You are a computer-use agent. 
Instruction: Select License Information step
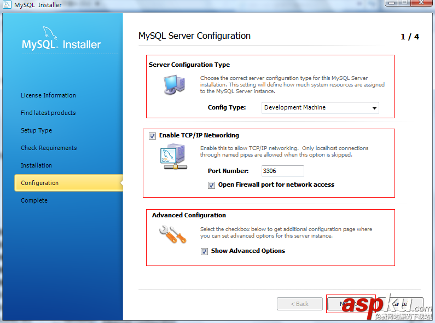tap(48, 95)
